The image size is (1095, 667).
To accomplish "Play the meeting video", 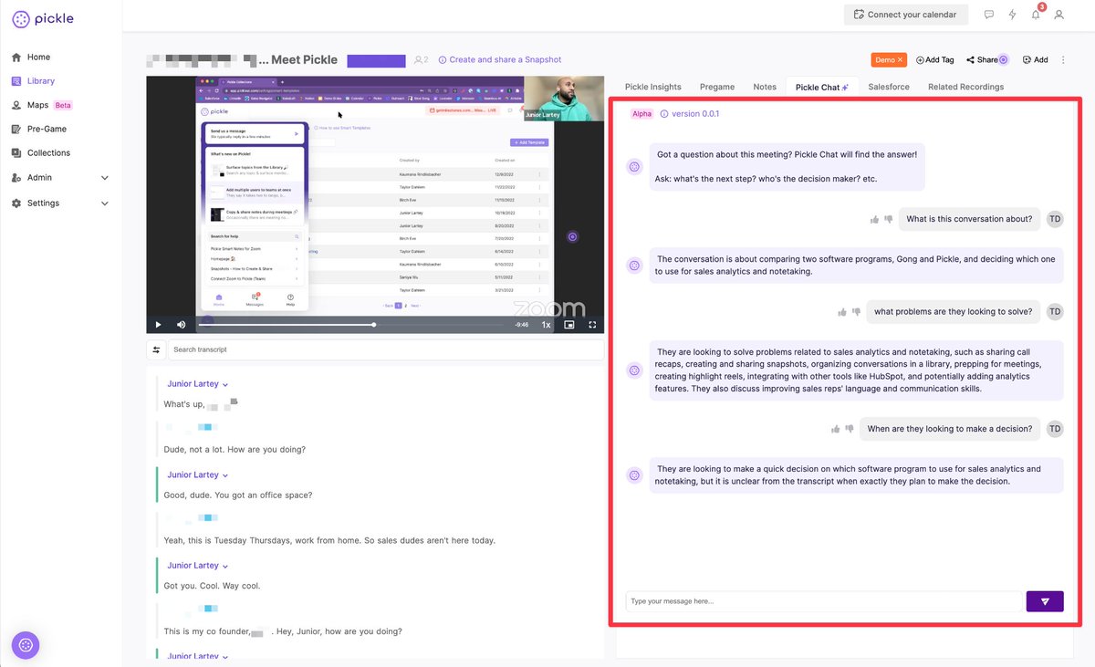I will [x=158, y=325].
